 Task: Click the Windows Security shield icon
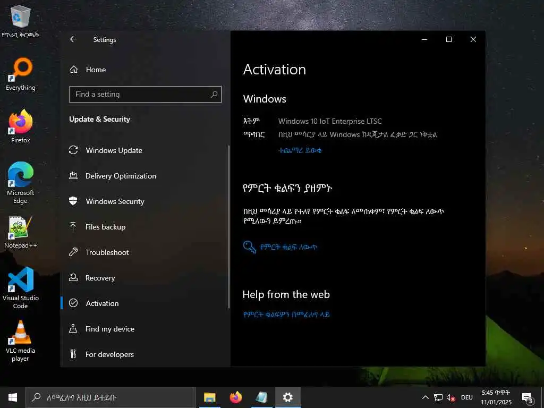(73, 201)
